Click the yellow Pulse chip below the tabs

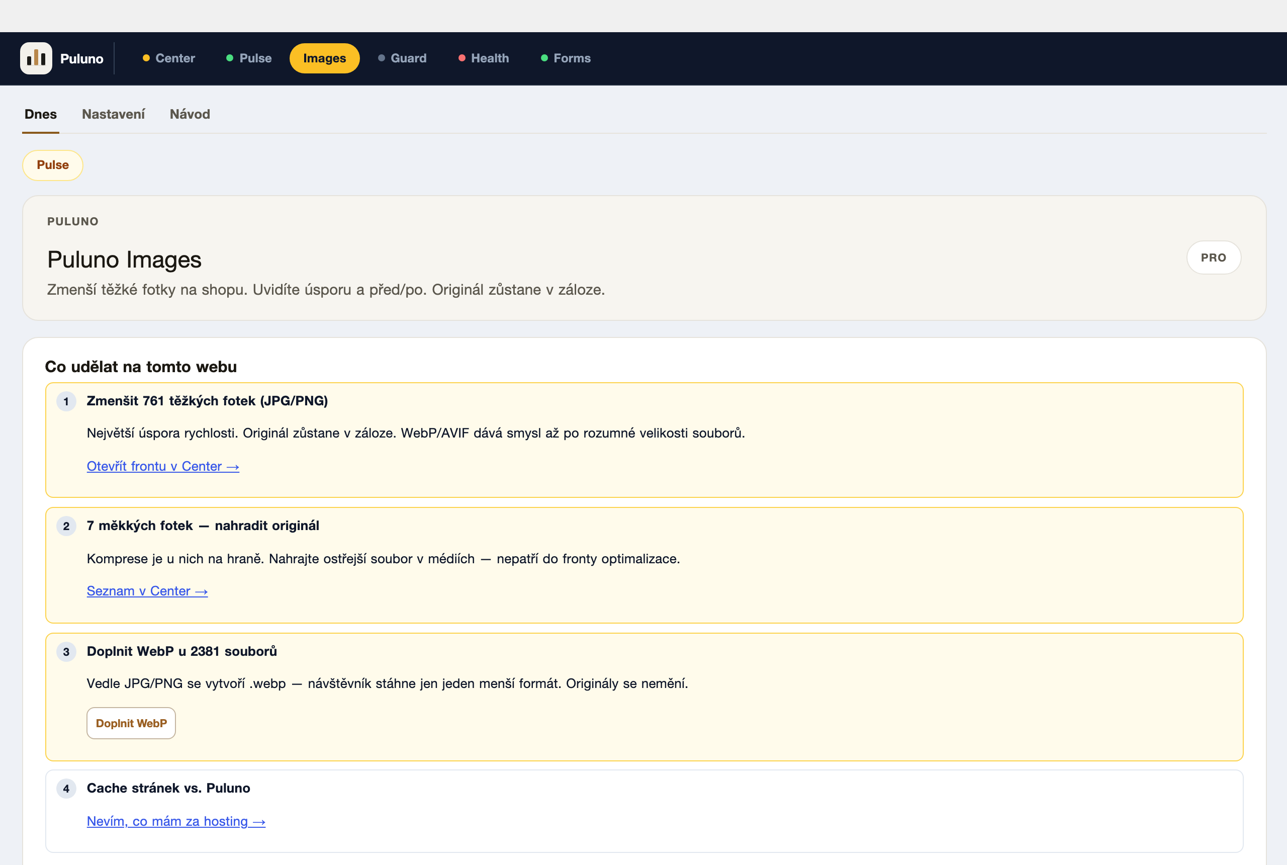coord(52,165)
